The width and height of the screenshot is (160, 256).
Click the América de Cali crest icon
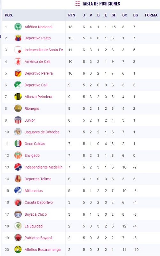pyautogui.click(x=18, y=61)
